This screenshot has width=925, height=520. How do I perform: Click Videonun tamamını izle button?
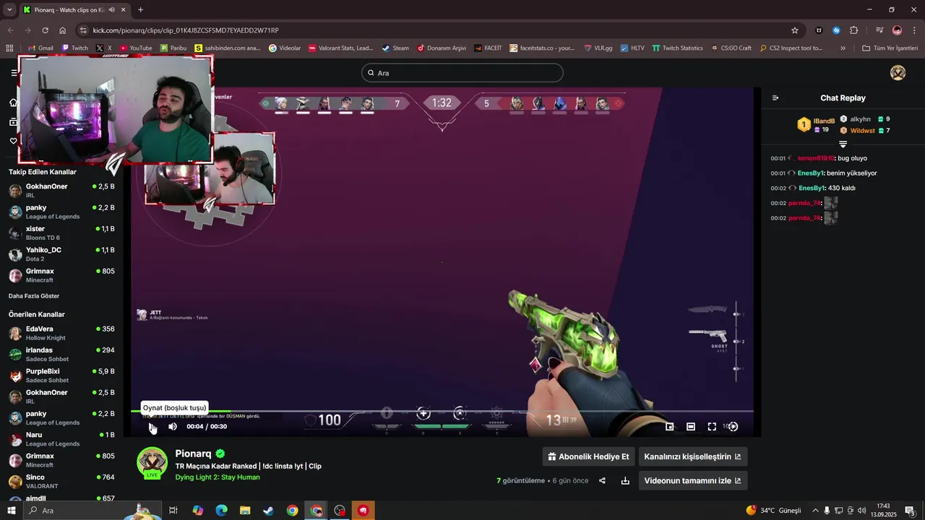(x=692, y=481)
